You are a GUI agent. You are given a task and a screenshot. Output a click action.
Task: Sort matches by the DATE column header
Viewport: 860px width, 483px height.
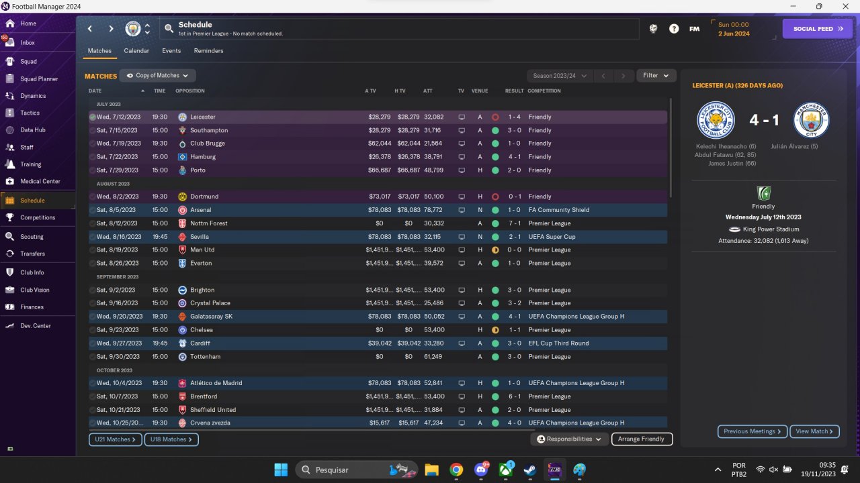pos(95,91)
